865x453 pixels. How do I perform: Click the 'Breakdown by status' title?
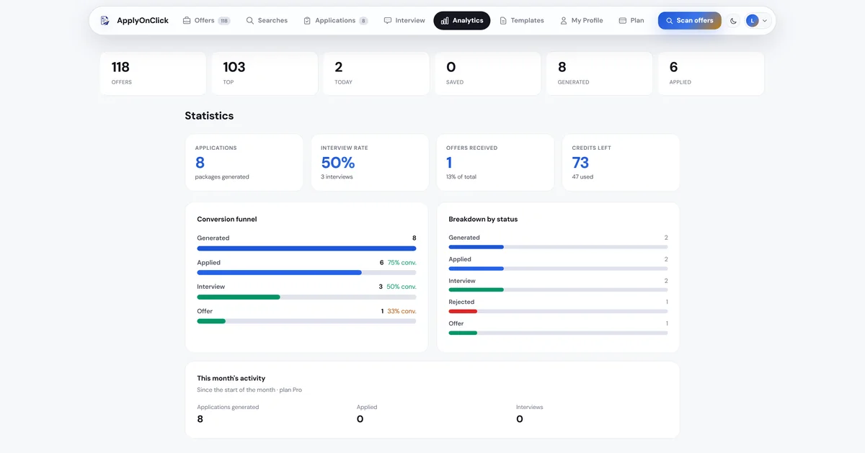483,220
